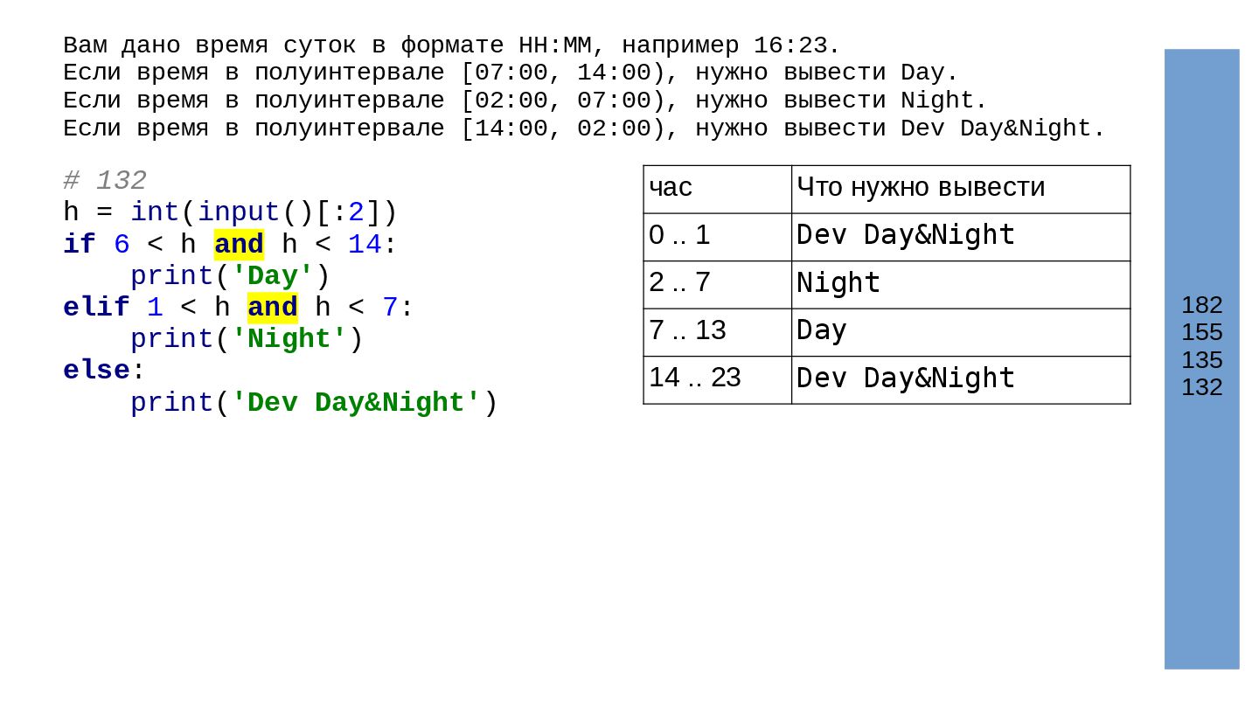Click the comment line '# 132'

click(105, 181)
